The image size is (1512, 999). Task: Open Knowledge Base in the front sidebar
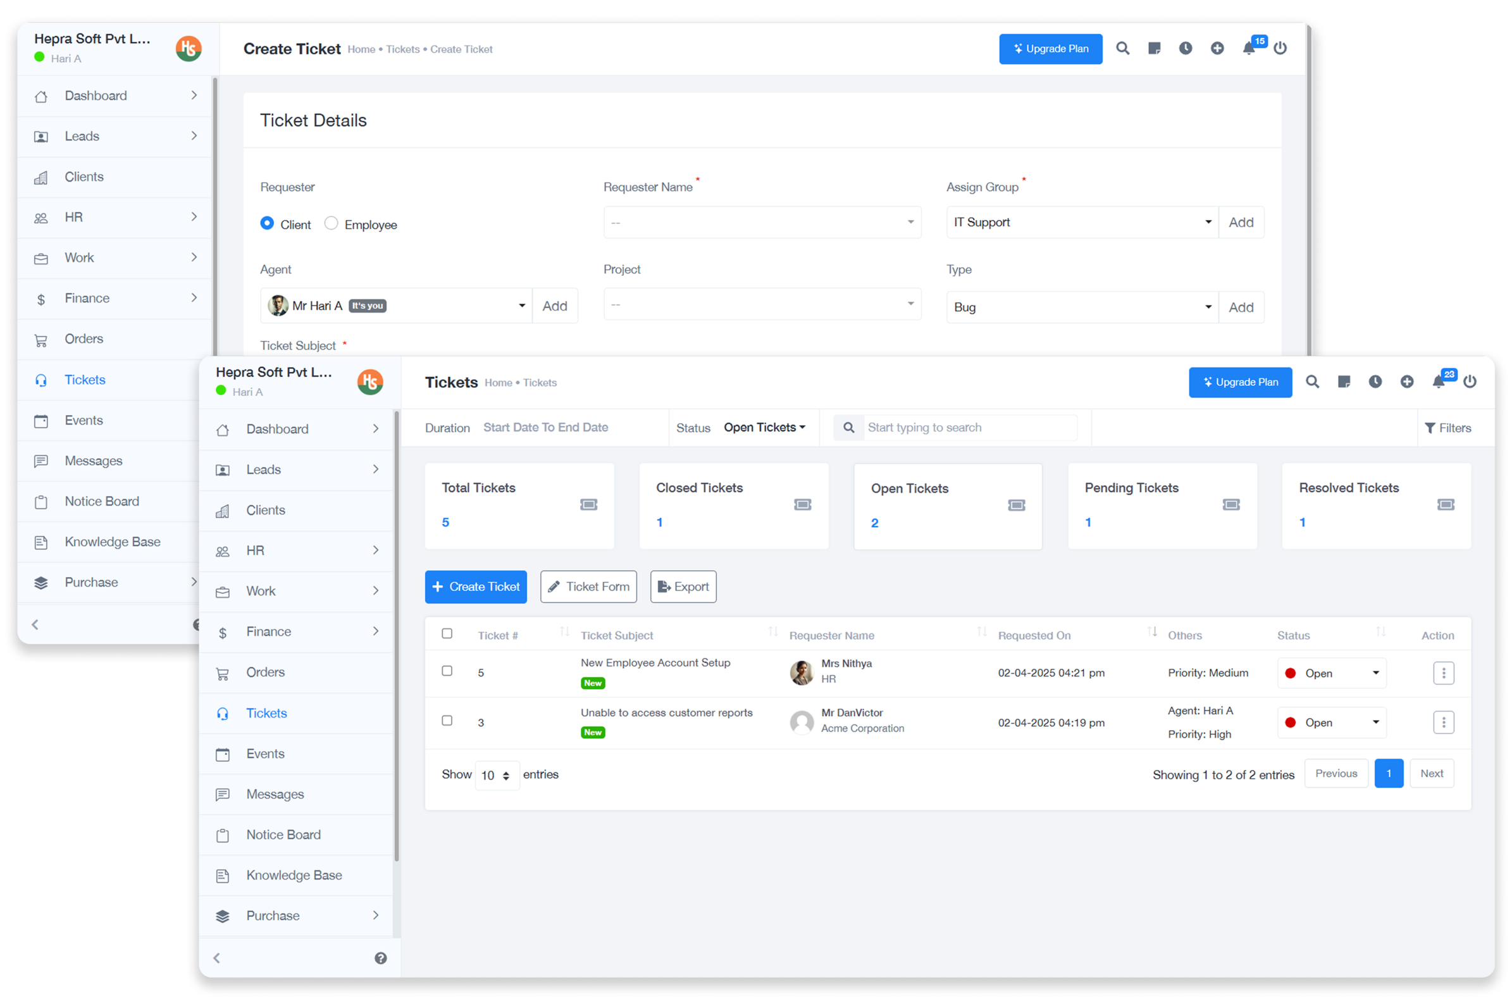point(294,876)
